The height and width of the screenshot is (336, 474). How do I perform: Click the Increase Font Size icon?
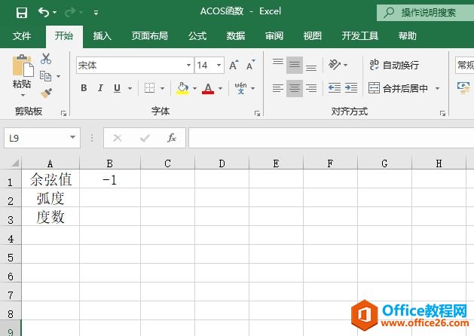234,66
